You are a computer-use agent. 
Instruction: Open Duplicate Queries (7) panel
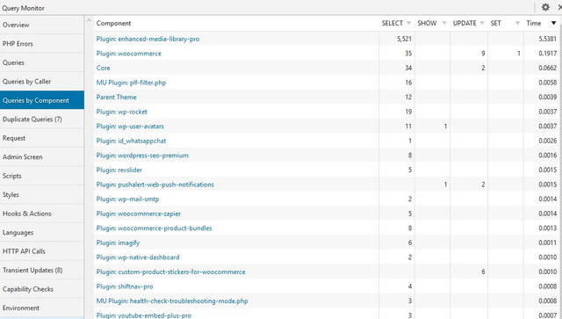coord(42,120)
